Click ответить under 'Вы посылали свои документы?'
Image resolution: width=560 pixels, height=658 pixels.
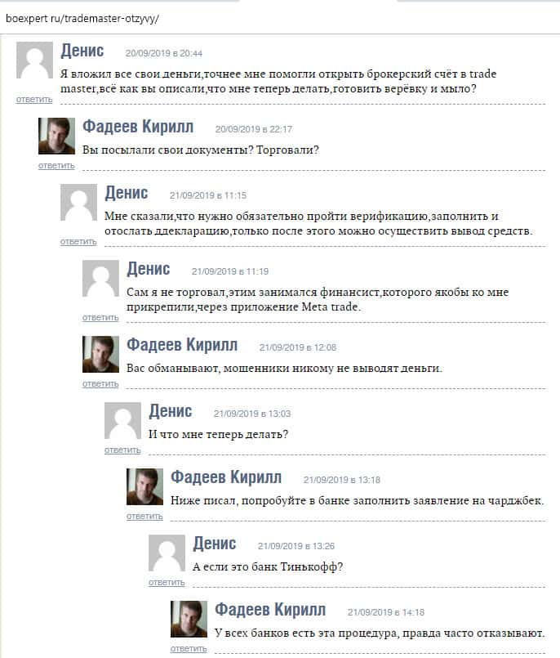point(56,166)
